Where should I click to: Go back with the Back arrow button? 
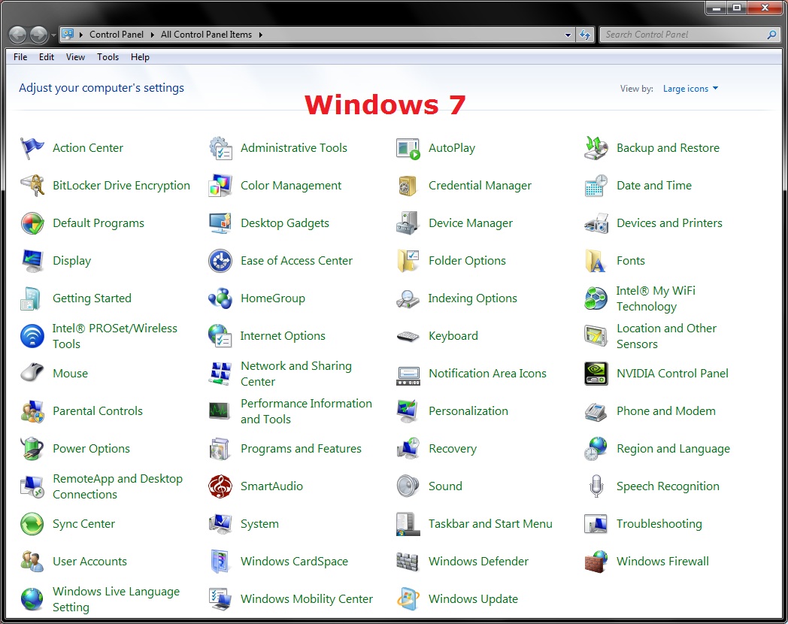coord(17,35)
